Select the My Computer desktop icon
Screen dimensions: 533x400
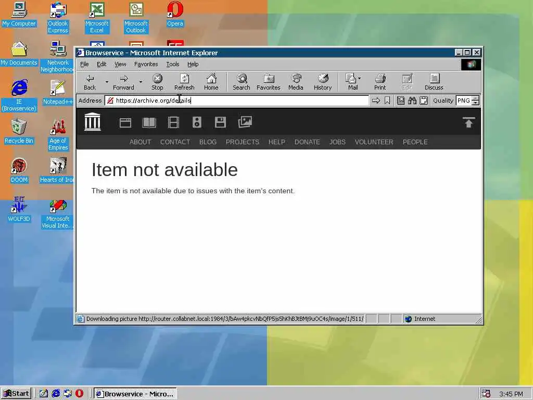point(19,14)
